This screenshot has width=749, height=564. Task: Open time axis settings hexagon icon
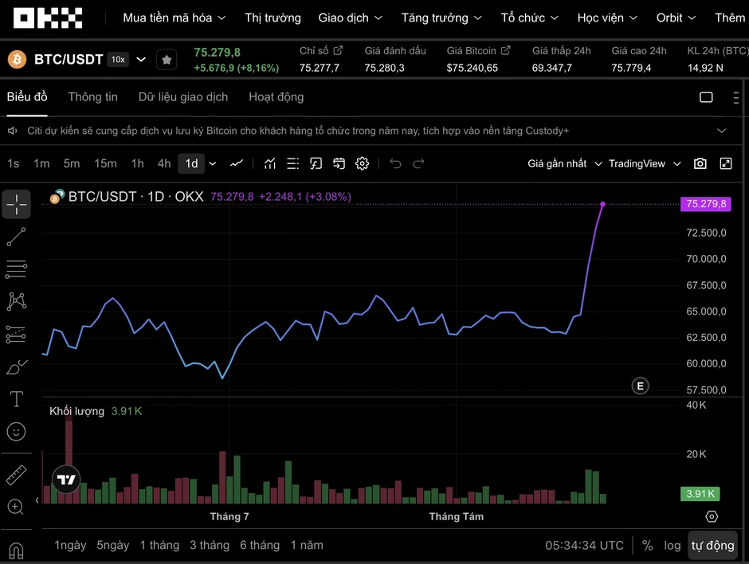[712, 517]
